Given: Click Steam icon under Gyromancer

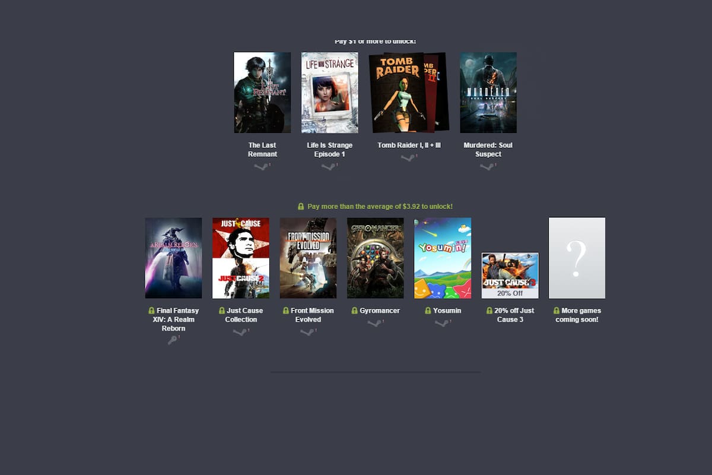Looking at the screenshot, I should [x=374, y=323].
